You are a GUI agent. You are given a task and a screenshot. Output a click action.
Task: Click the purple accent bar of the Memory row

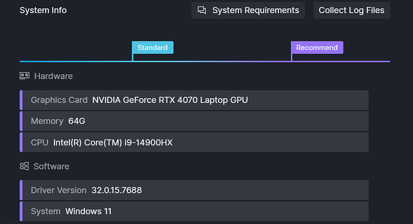point(21,121)
